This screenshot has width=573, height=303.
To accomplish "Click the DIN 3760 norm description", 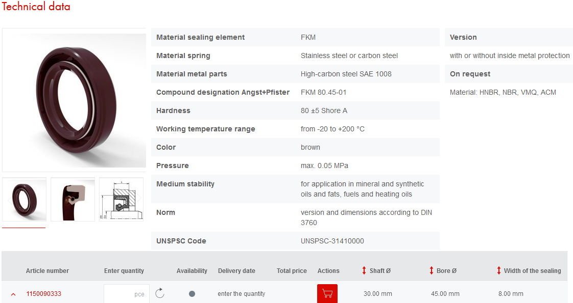I will [x=366, y=217].
